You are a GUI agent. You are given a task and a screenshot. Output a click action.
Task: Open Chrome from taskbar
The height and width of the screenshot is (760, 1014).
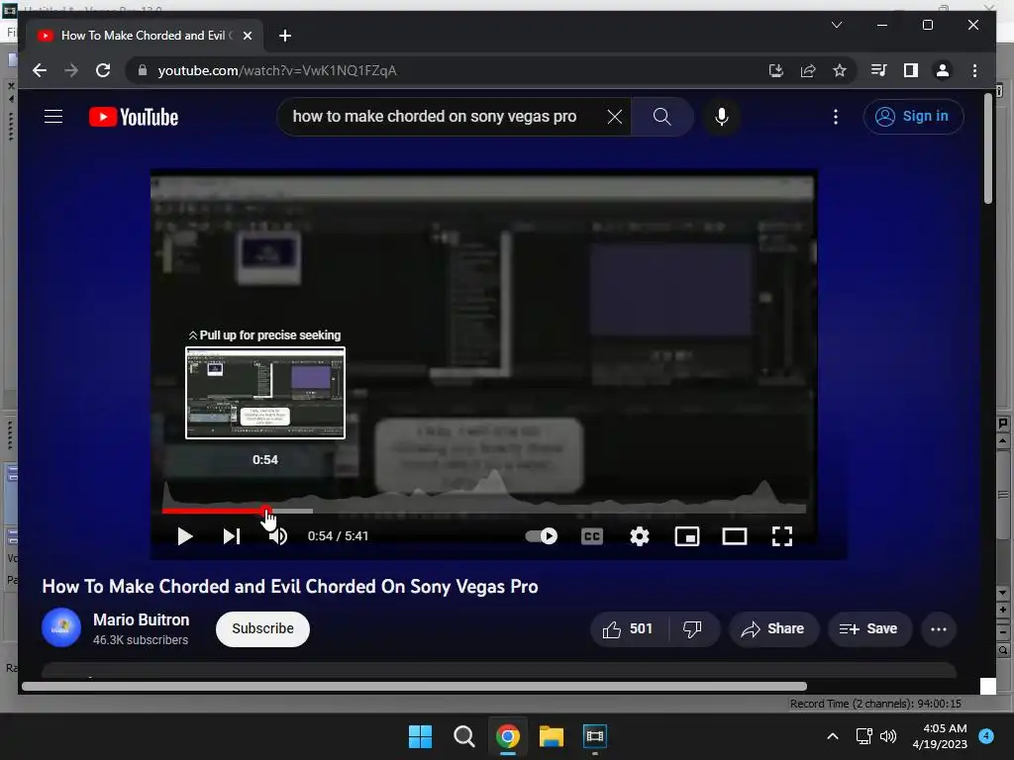pyautogui.click(x=508, y=736)
